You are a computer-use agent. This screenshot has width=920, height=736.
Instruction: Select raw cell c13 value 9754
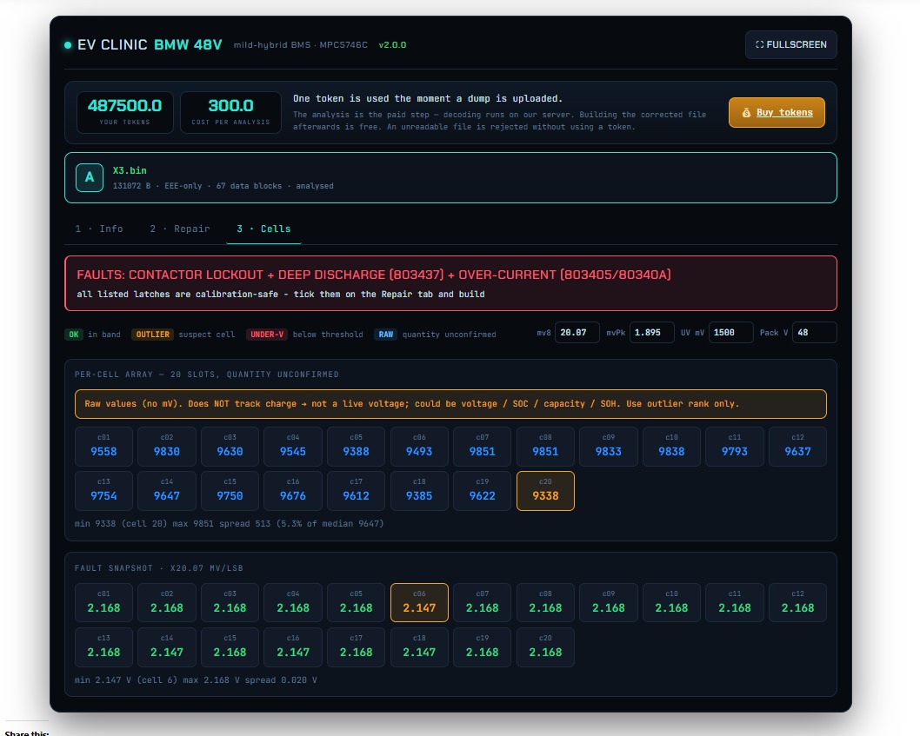(x=103, y=491)
